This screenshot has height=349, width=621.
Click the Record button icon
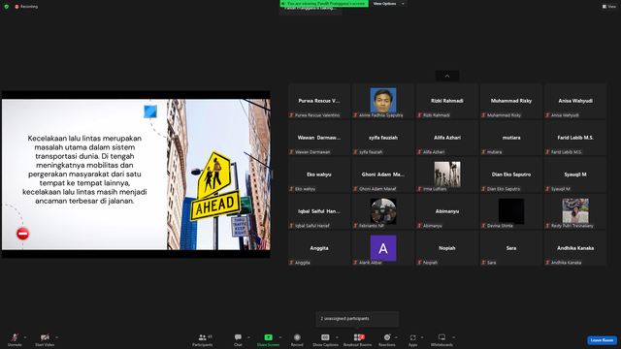click(297, 337)
